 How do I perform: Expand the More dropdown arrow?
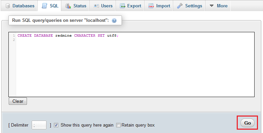[212, 6]
